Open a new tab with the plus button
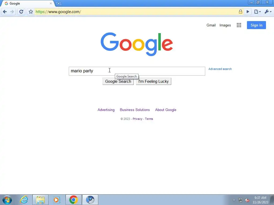 pos(59,3)
